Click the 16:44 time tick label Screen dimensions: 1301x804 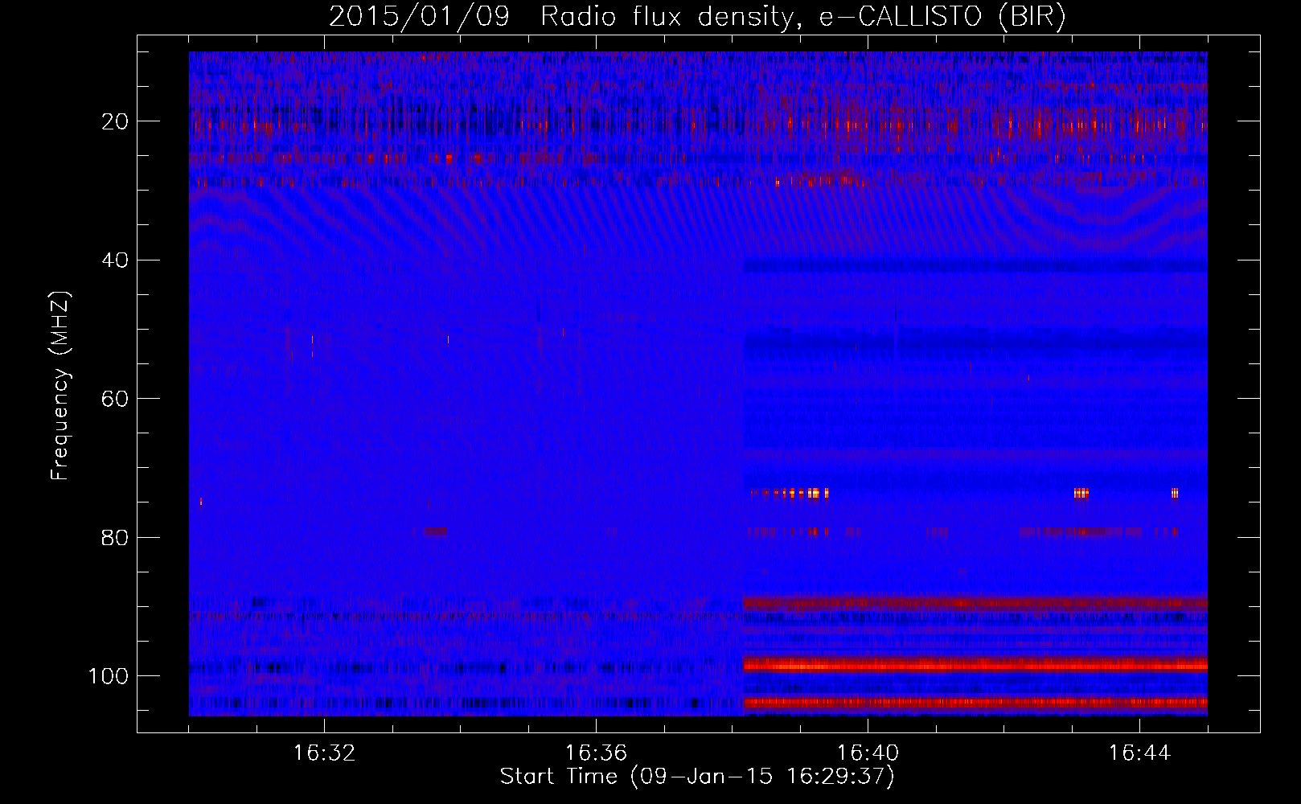coord(1139,753)
